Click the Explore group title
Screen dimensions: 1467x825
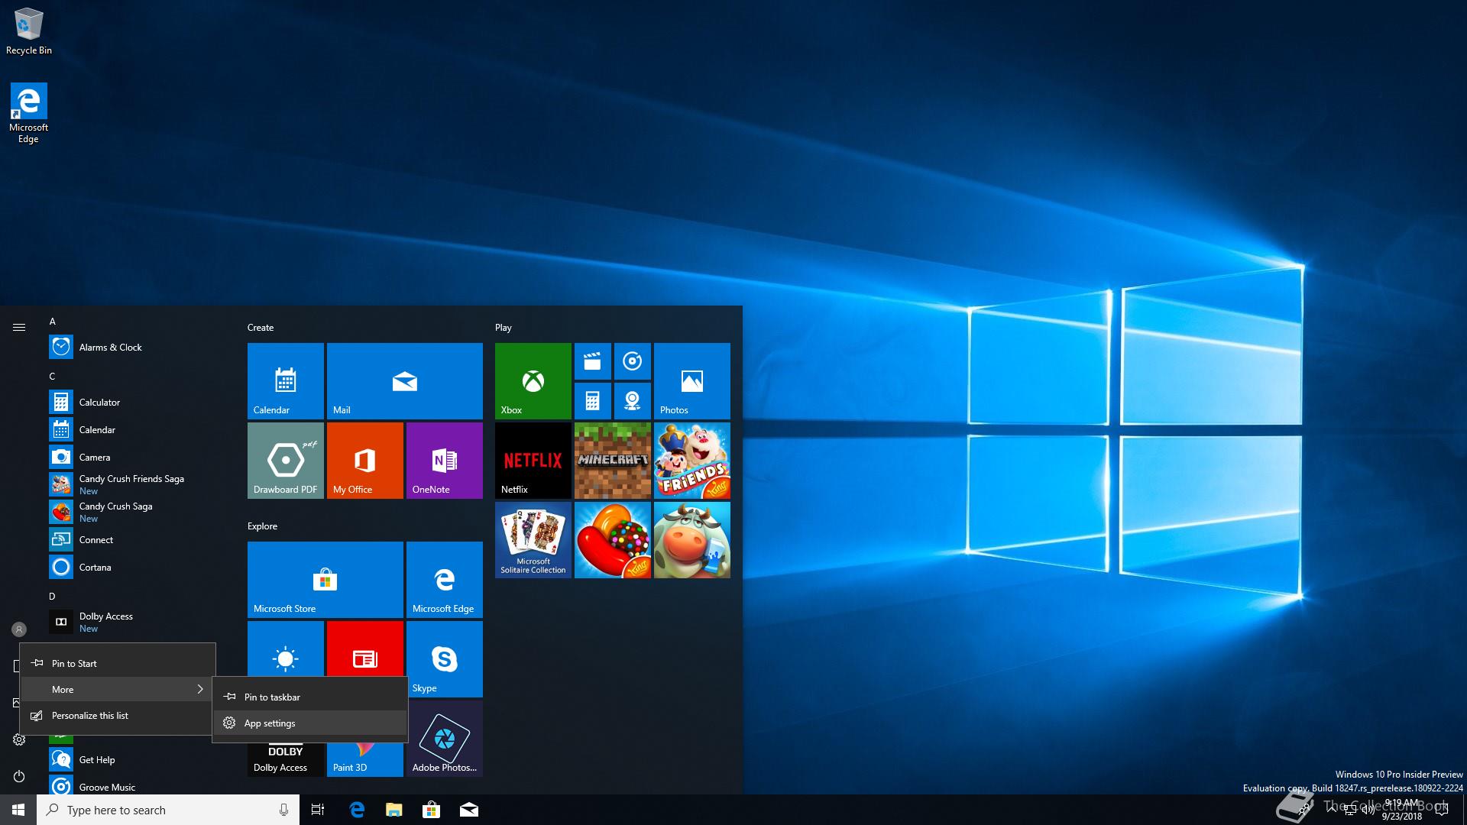coord(262,526)
